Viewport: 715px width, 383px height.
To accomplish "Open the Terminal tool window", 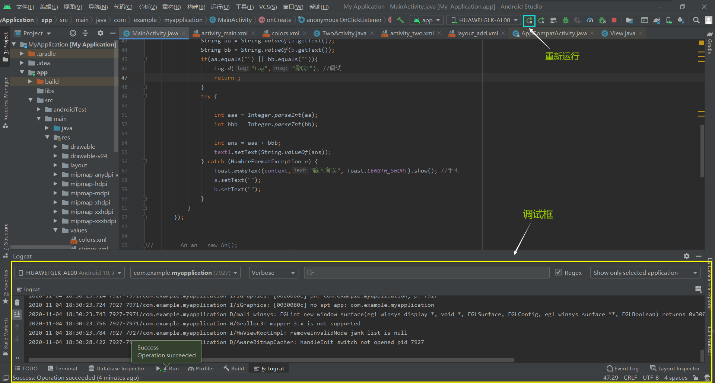I will [x=63, y=368].
